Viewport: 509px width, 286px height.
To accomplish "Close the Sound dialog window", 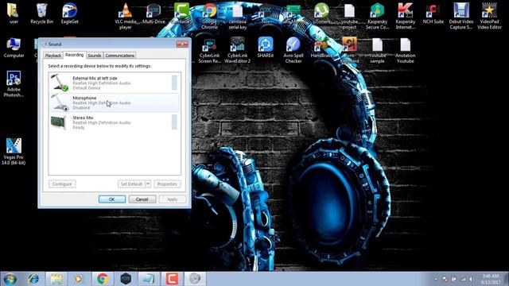I will [x=182, y=44].
